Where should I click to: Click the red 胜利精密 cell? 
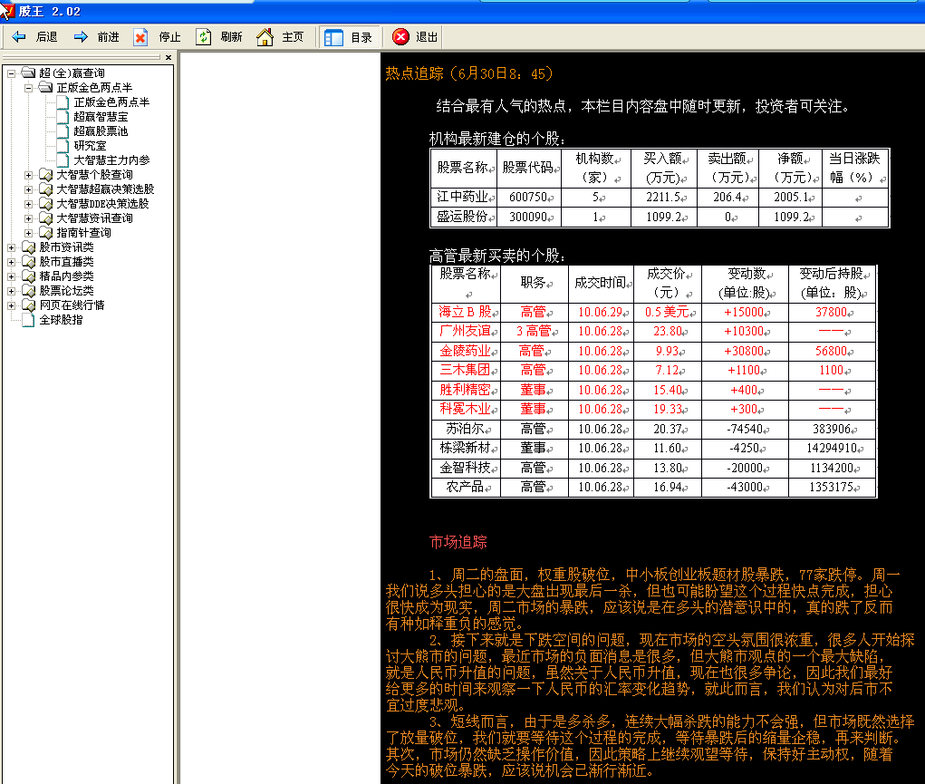coord(466,390)
